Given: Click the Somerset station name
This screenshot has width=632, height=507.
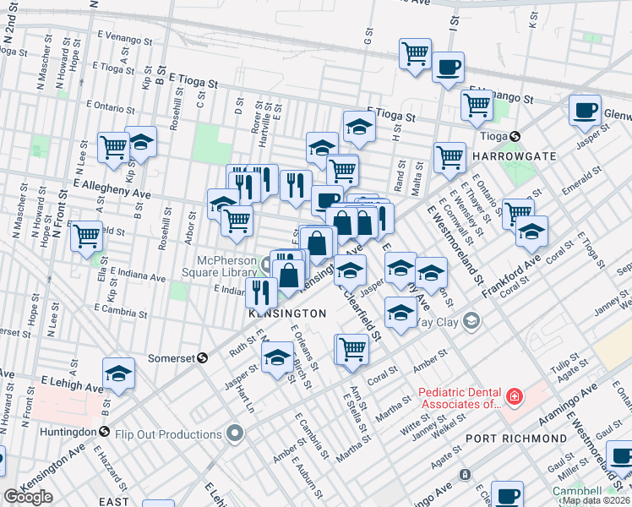Looking at the screenshot, I should 172,358.
